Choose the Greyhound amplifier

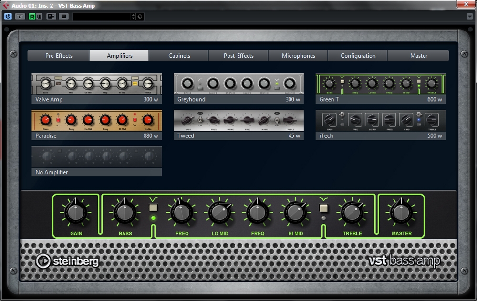[238, 88]
